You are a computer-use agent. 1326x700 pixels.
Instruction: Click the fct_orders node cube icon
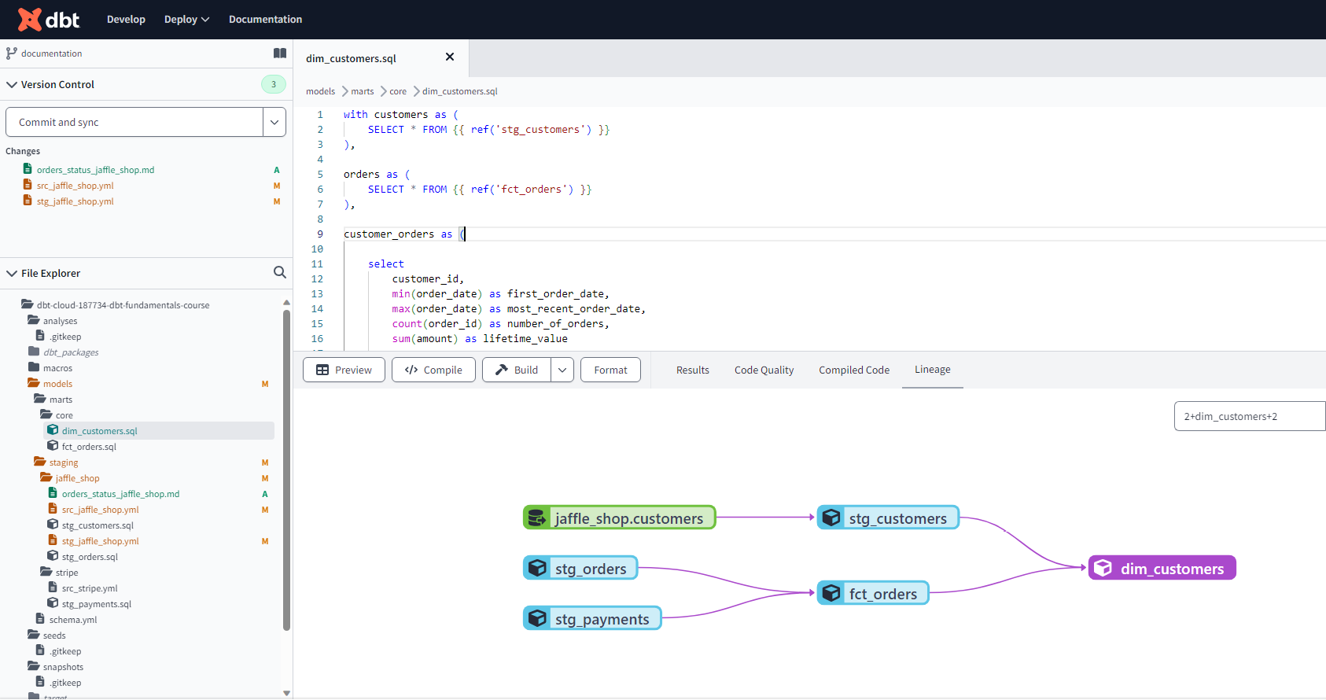pos(831,593)
